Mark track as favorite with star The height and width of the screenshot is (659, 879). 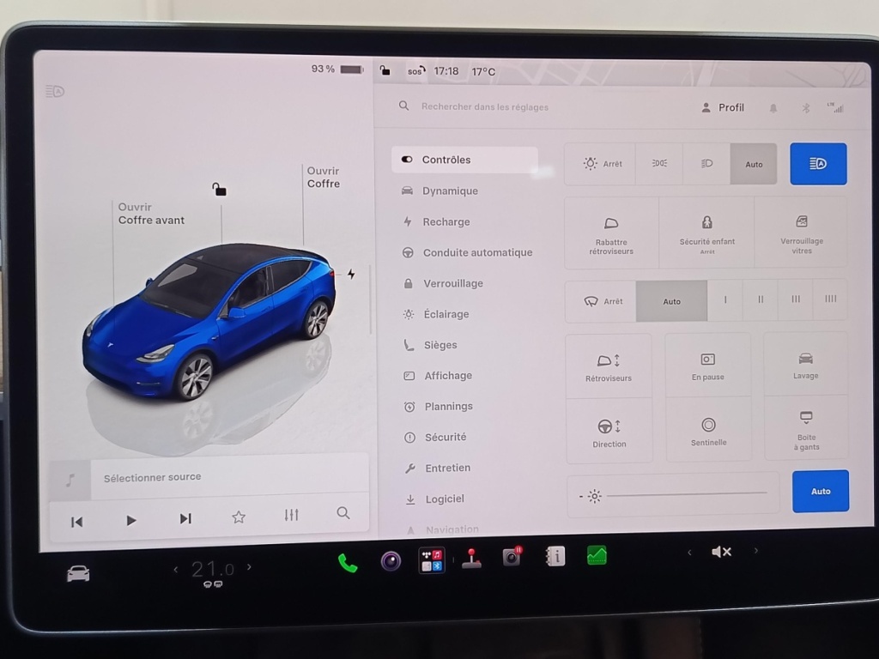point(239,517)
